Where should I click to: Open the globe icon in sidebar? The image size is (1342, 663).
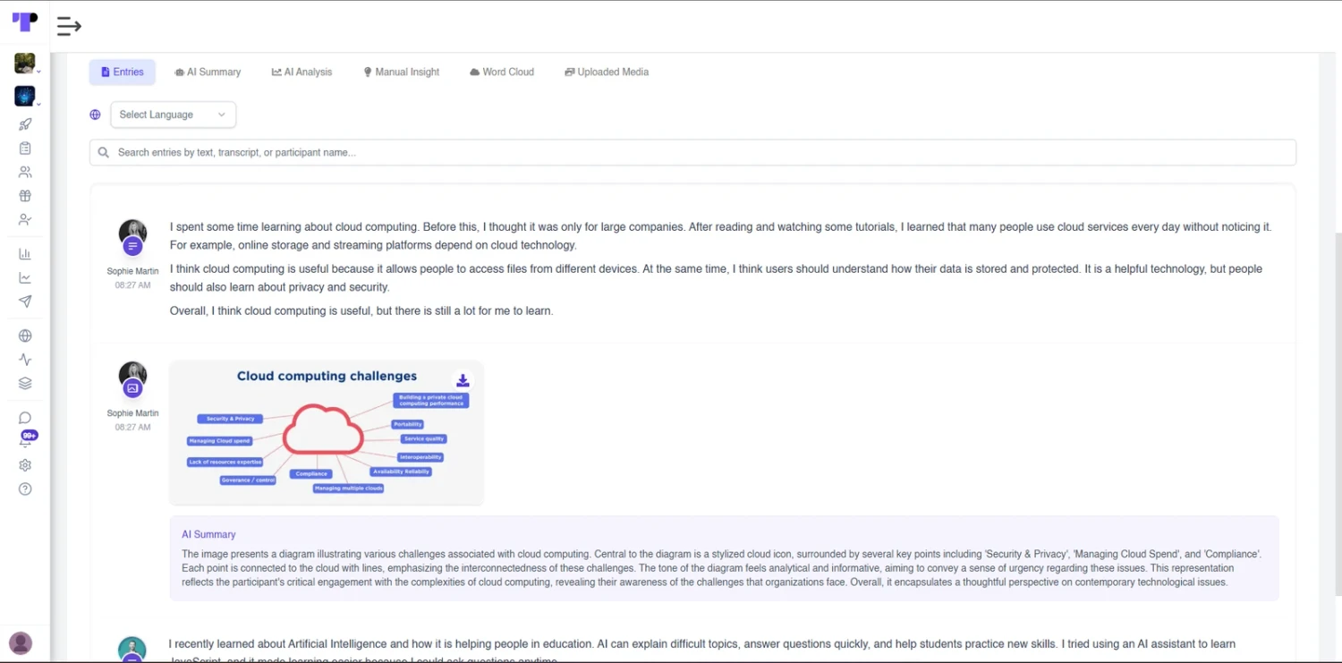(25, 336)
